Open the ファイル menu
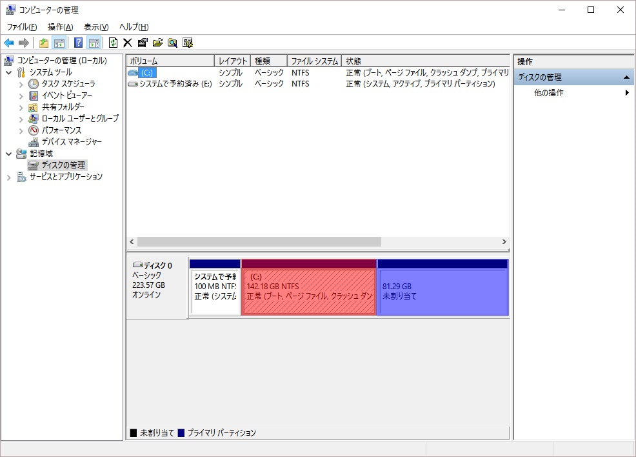 click(x=22, y=26)
